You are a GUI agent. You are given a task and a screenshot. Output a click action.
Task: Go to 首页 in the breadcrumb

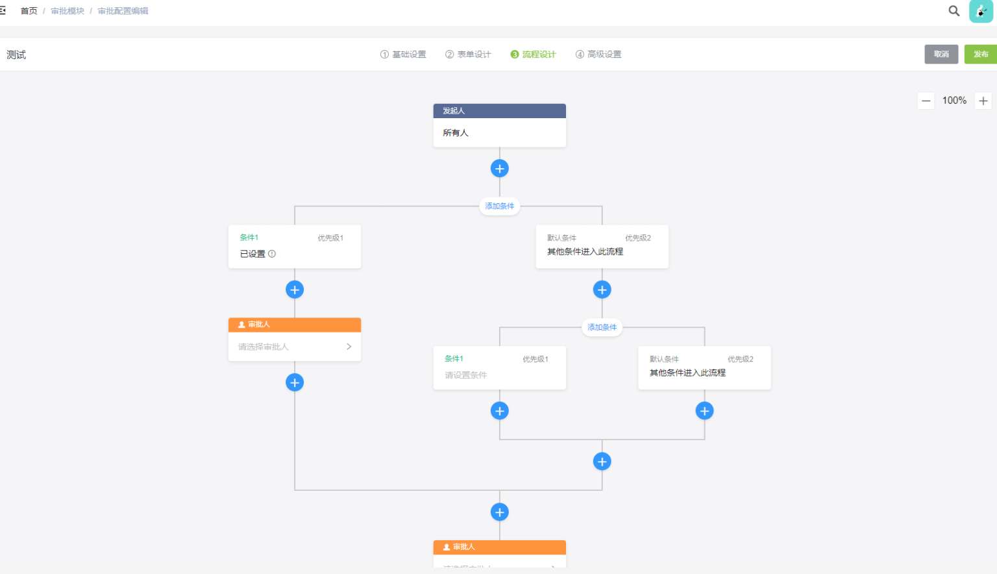pyautogui.click(x=29, y=11)
